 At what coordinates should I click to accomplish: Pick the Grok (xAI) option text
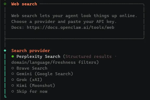click(29, 80)
